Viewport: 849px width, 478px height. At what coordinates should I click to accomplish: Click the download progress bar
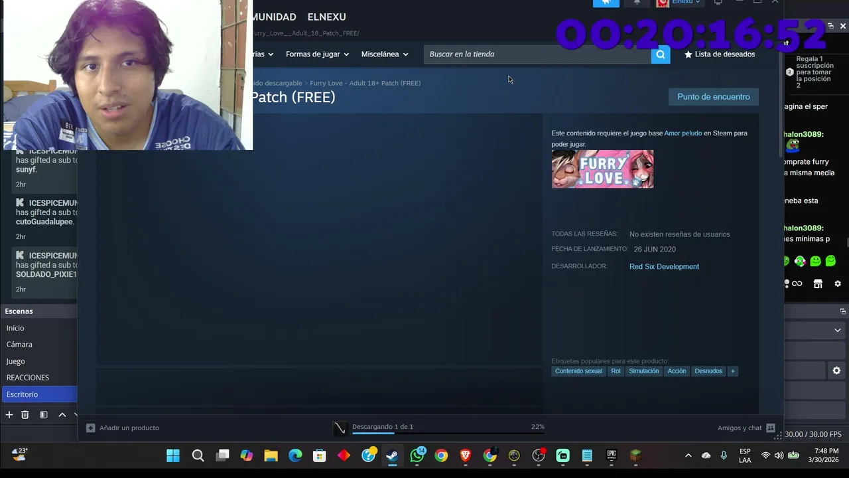(448, 434)
